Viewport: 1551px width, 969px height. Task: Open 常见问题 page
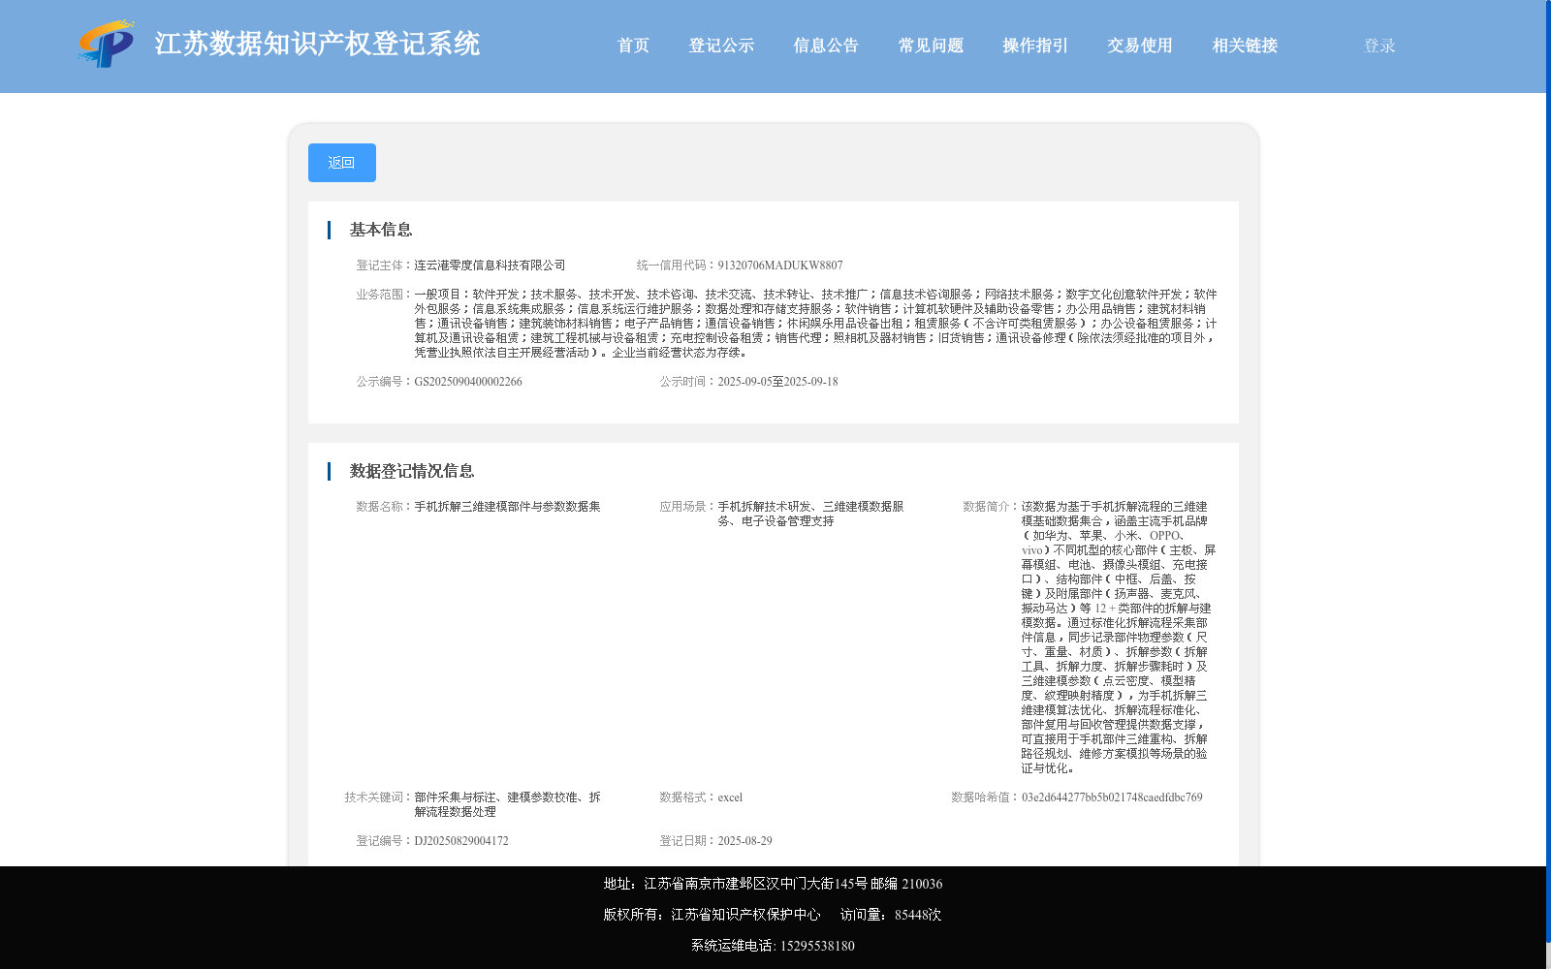click(x=931, y=46)
